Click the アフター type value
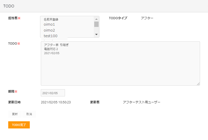The image size is (208, 140). (x=147, y=18)
